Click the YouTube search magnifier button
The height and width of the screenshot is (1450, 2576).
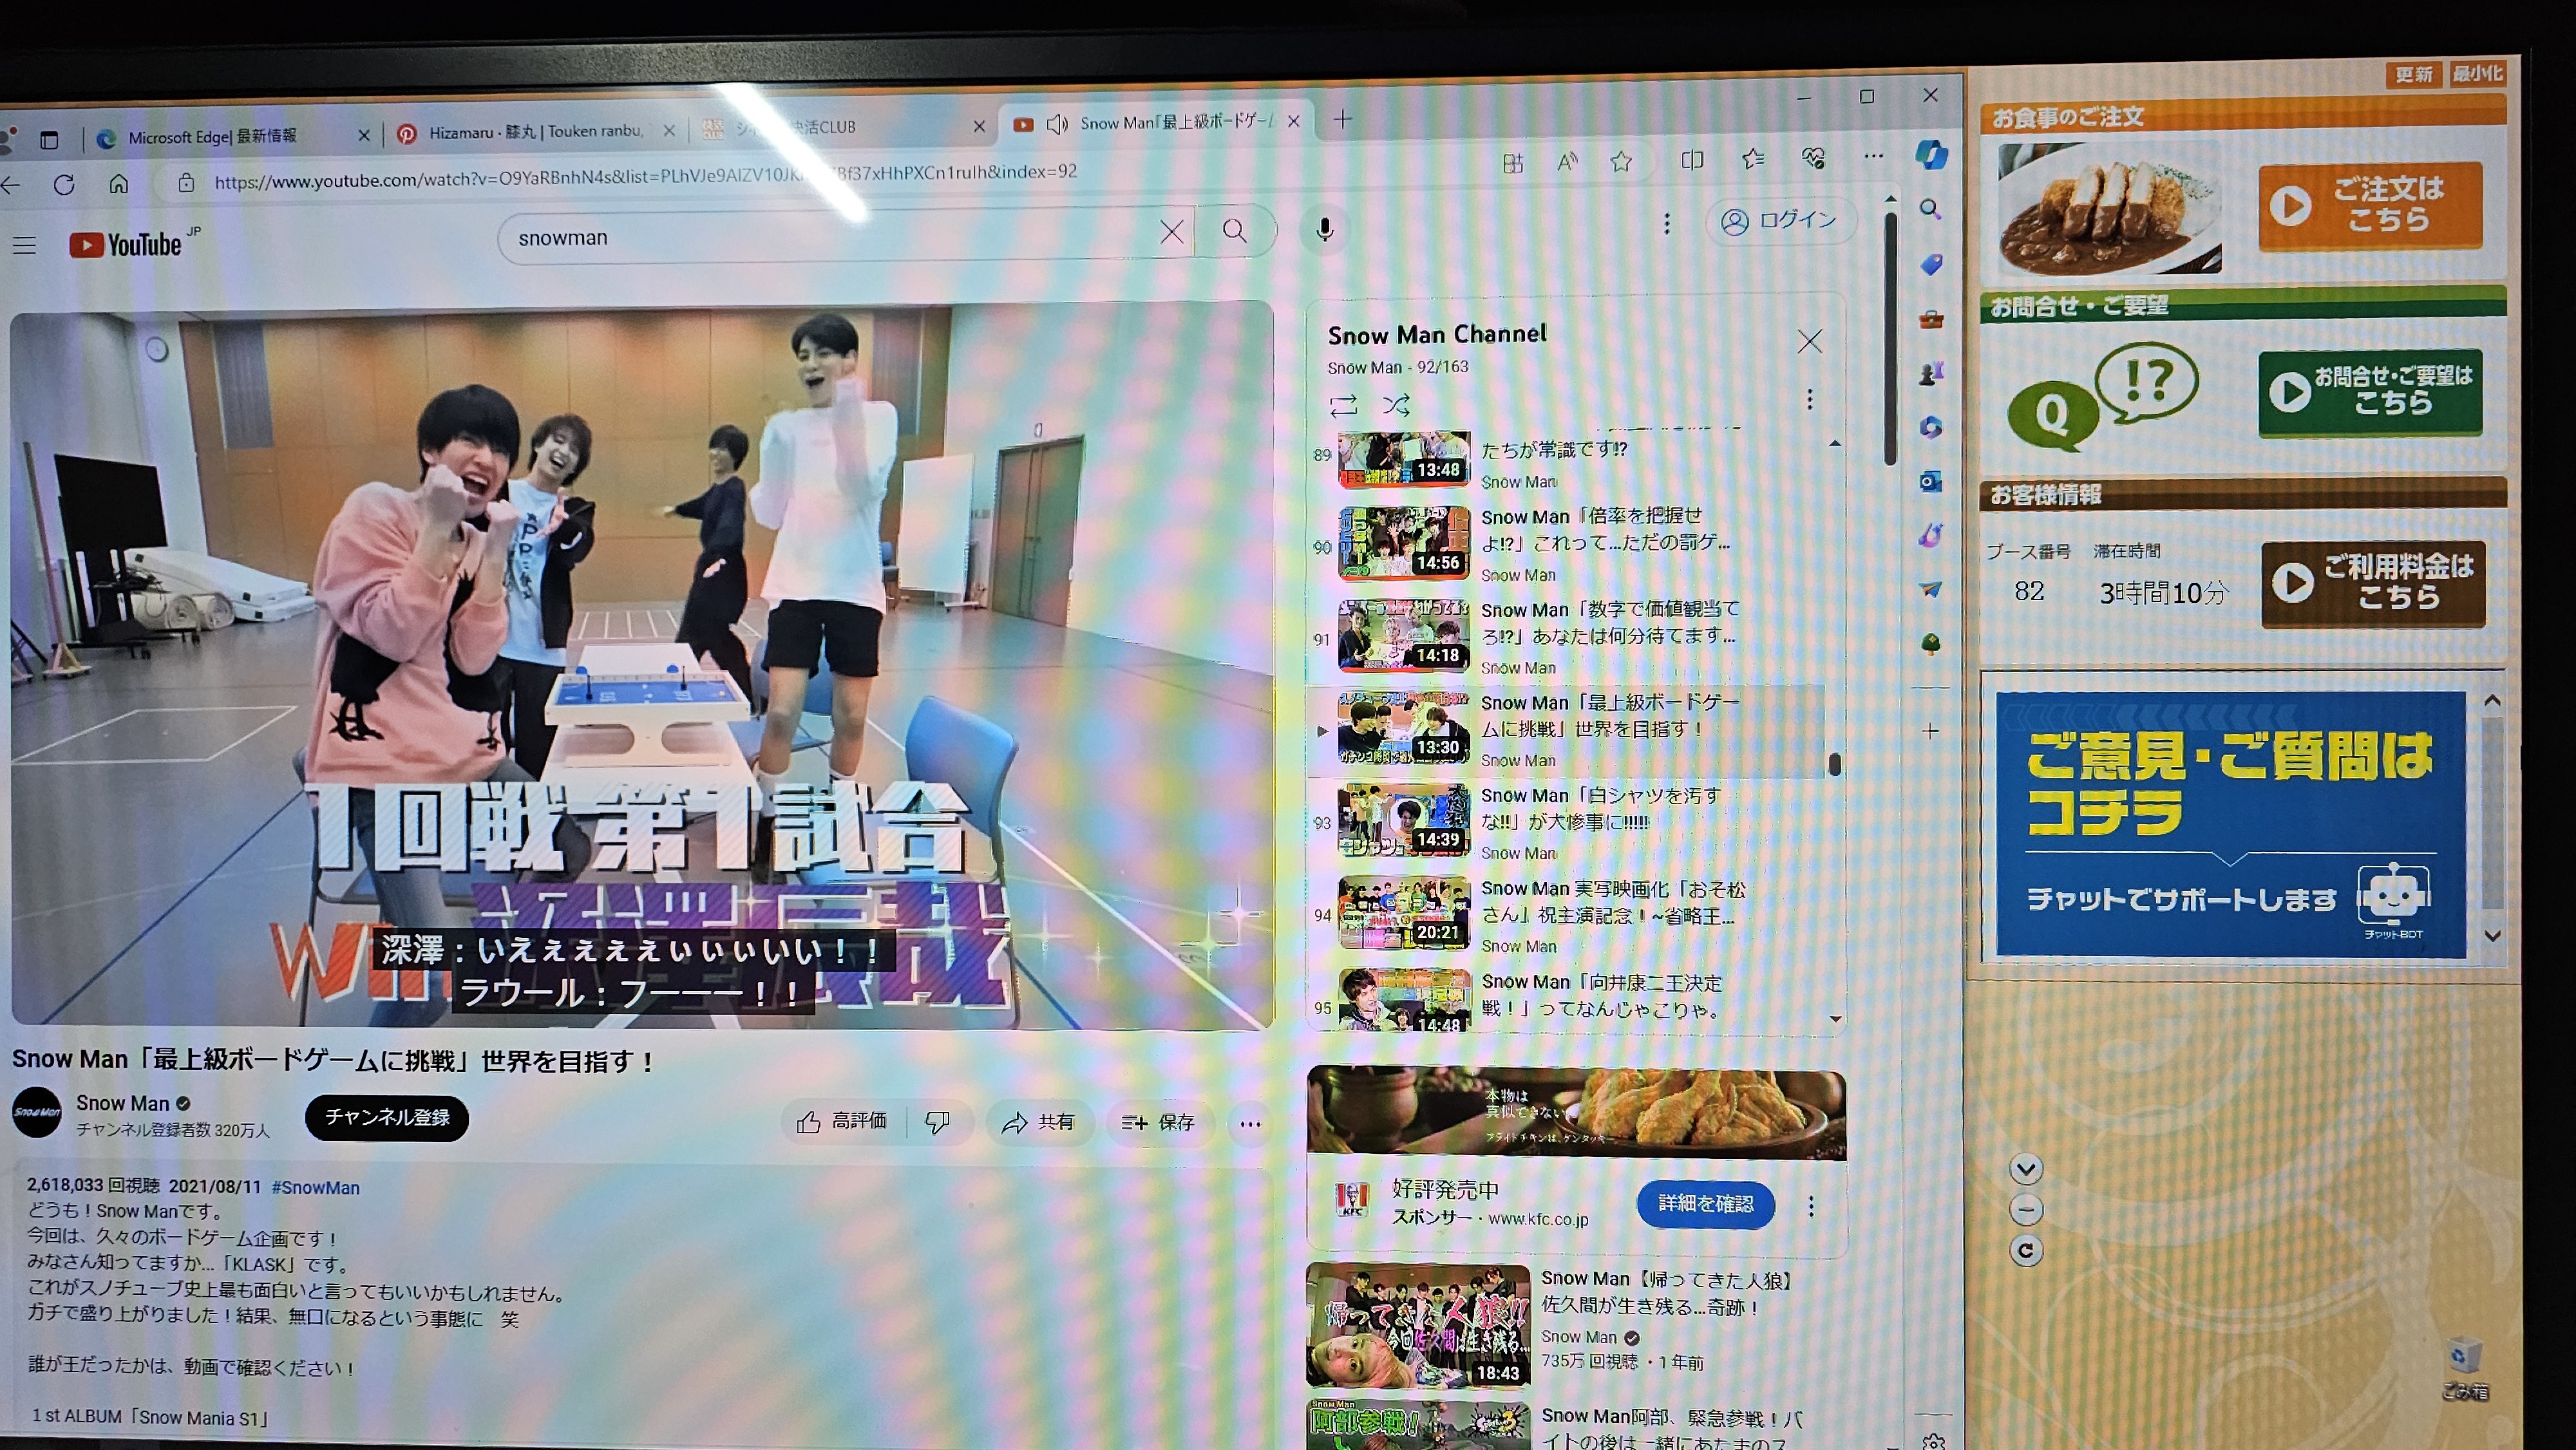pos(1235,232)
